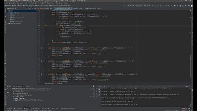Screen dimensions: 197x111
Task: Open the Run tool window
Action: tap(55, 108)
